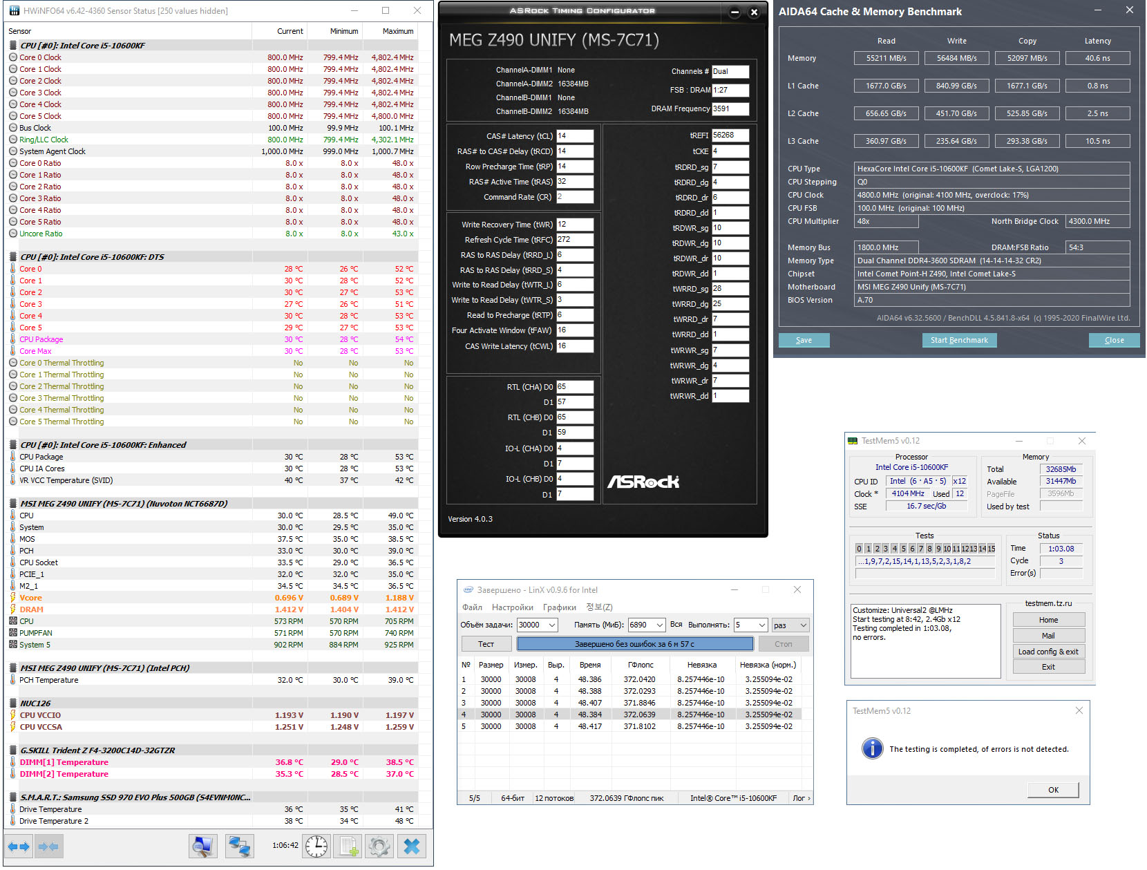Collapse the G.SKILL Trident Z sensor group
The height and width of the screenshot is (870, 1147).
point(13,750)
